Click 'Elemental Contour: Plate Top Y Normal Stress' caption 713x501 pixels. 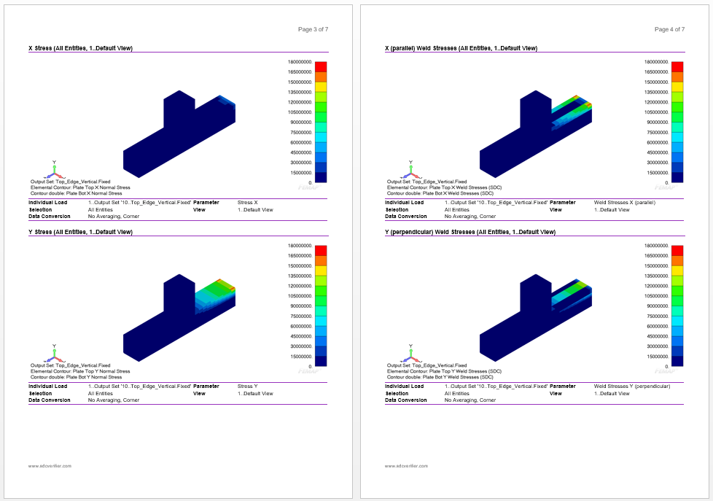pyautogui.click(x=80, y=371)
